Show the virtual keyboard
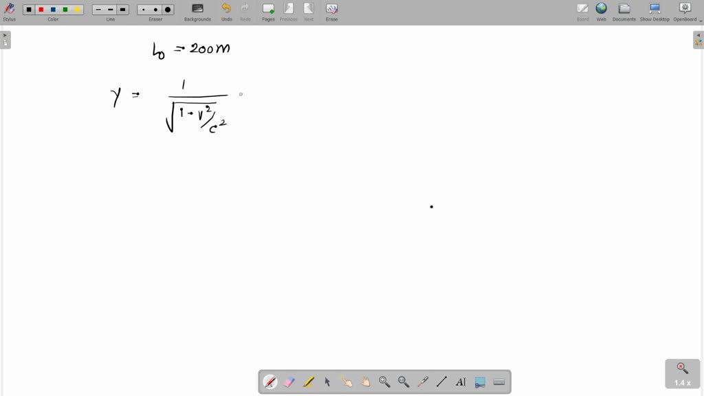The image size is (704, 396). tap(499, 382)
